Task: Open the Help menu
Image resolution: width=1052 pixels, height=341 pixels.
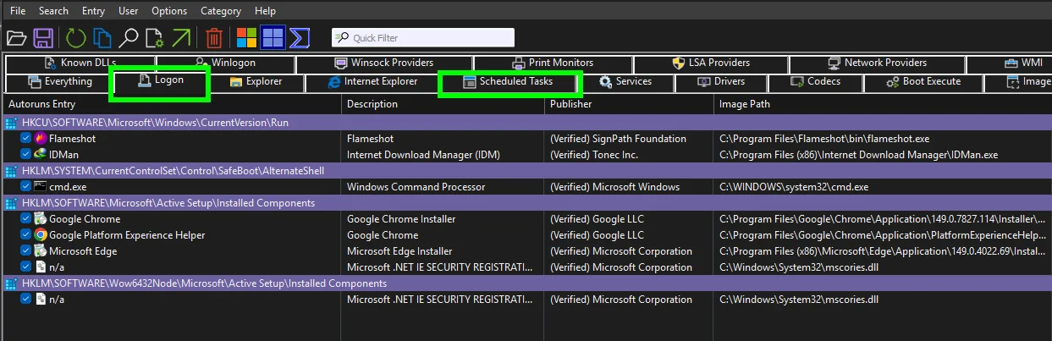Action: pos(265,11)
